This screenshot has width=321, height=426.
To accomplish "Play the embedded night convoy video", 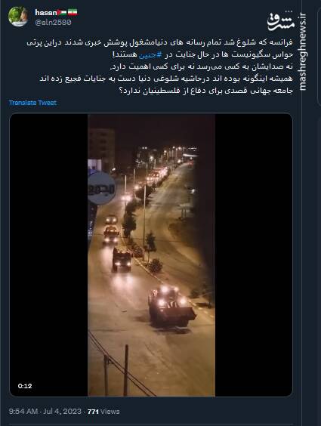I will coord(151,255).
